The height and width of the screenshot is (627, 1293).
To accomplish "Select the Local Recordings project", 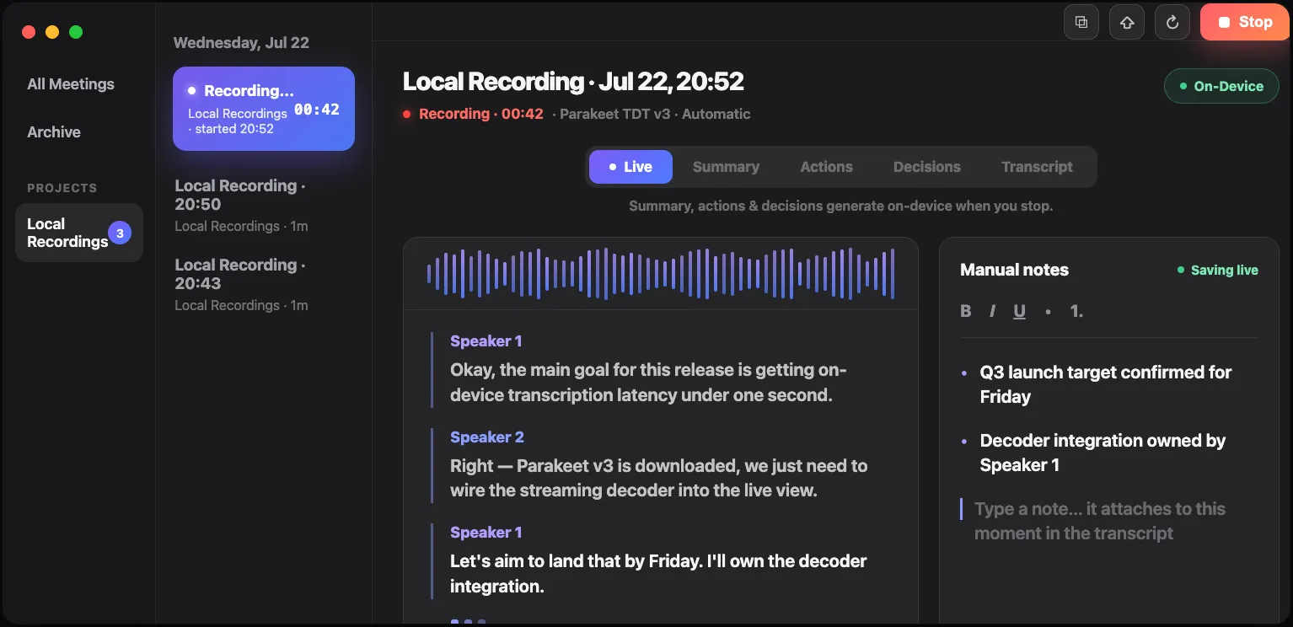I will pyautogui.click(x=79, y=233).
